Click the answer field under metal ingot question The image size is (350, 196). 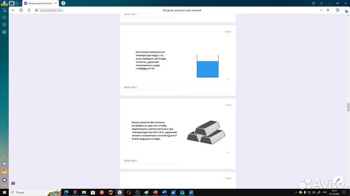151,161
